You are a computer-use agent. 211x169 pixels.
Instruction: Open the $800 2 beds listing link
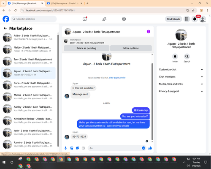point(87,43)
